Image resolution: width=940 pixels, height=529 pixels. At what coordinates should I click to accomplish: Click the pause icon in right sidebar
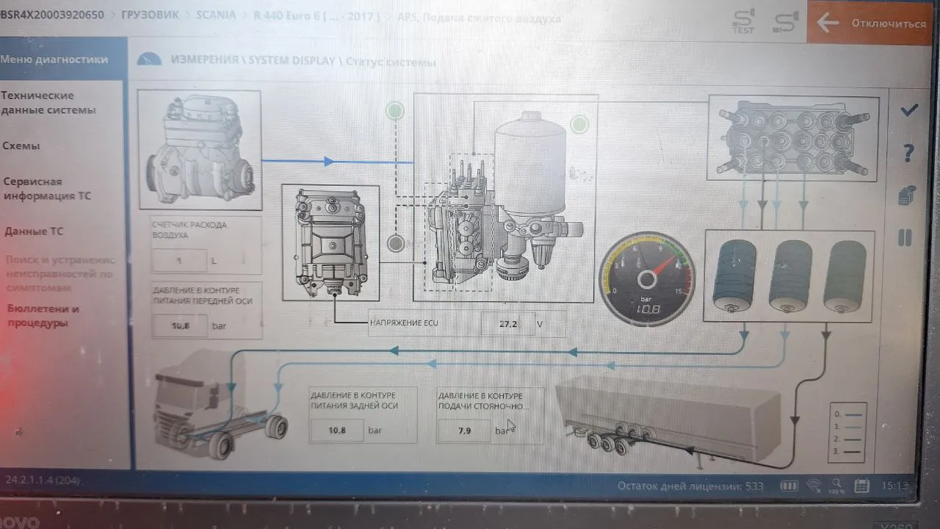click(x=905, y=237)
